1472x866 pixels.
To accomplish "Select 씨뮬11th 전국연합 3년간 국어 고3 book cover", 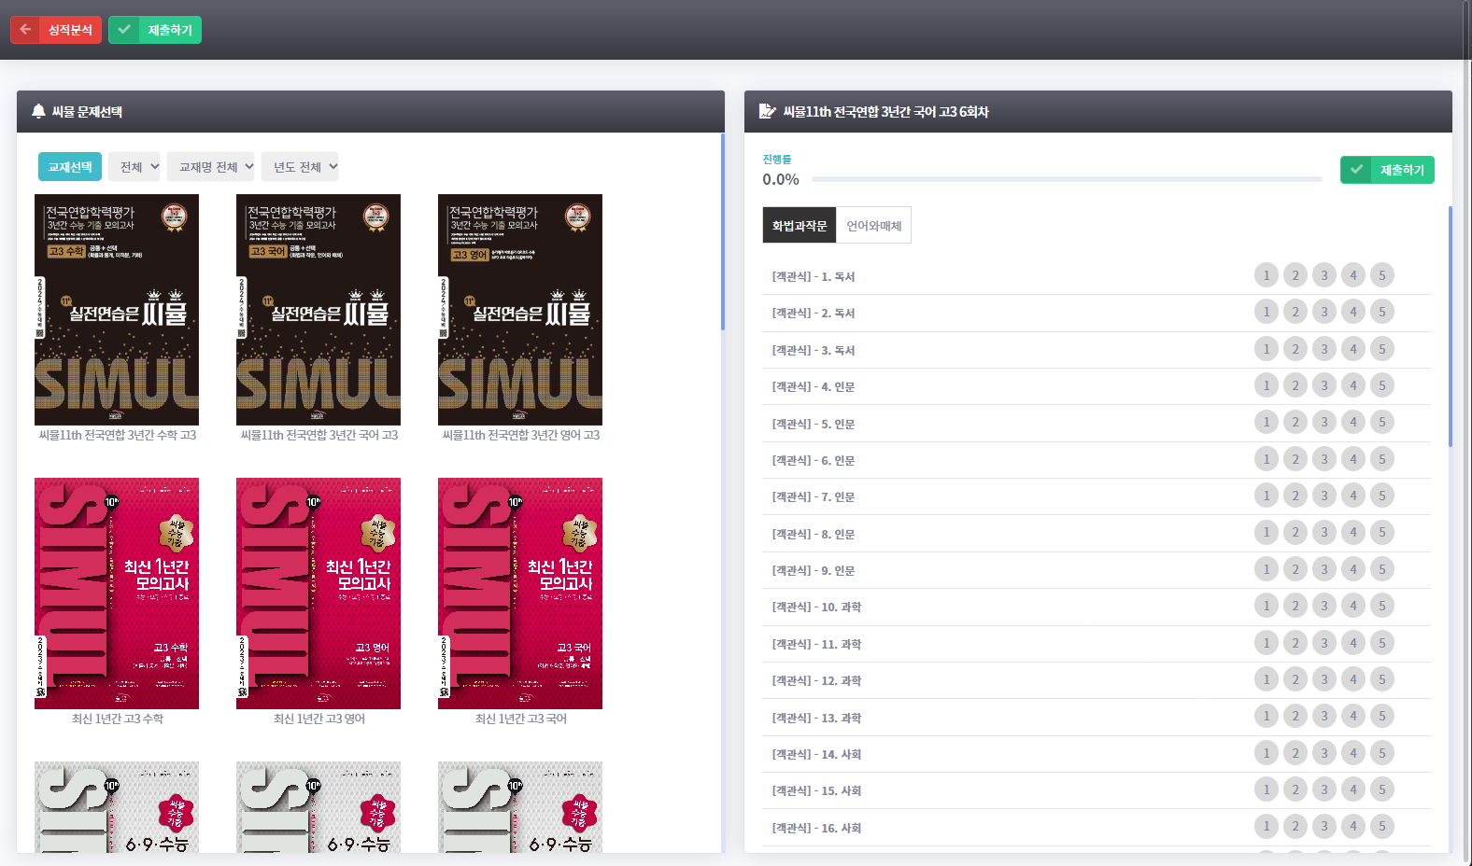I will coord(318,310).
